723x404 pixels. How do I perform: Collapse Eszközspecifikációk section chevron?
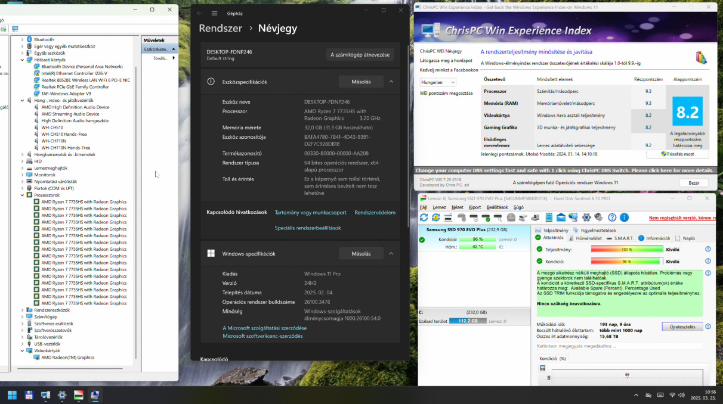(391, 82)
